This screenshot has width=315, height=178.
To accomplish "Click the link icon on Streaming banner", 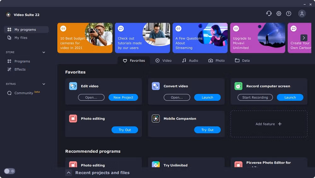I will (x=178, y=29).
